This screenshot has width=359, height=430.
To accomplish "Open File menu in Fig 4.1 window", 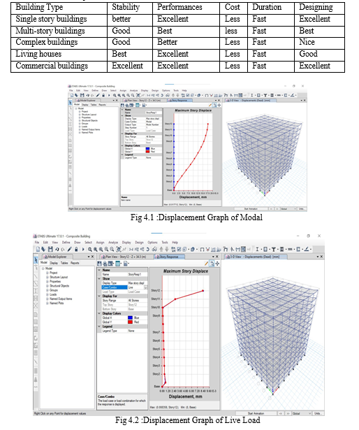I will coord(71,90).
